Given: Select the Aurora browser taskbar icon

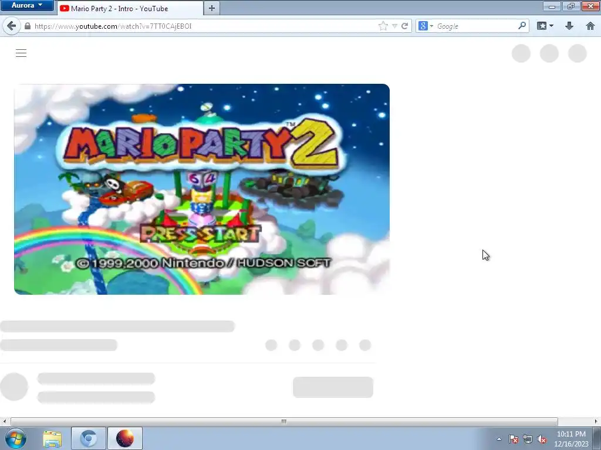Looking at the screenshot, I should tap(125, 438).
